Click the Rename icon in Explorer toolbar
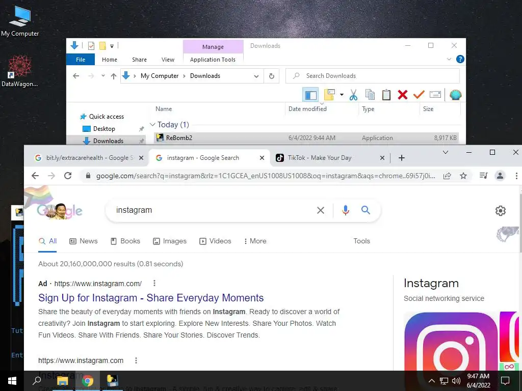Screen dimensions: 522x391 [435, 95]
